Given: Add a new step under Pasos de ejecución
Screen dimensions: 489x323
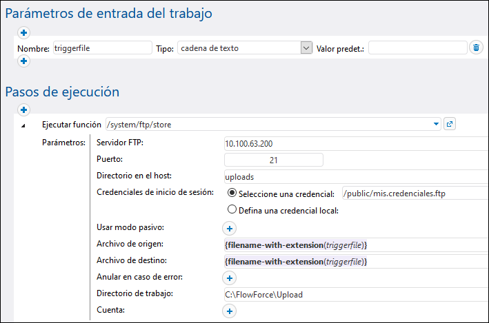Looking at the screenshot, I should [x=23, y=110].
